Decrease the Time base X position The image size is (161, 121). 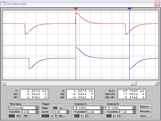pos(37,113)
